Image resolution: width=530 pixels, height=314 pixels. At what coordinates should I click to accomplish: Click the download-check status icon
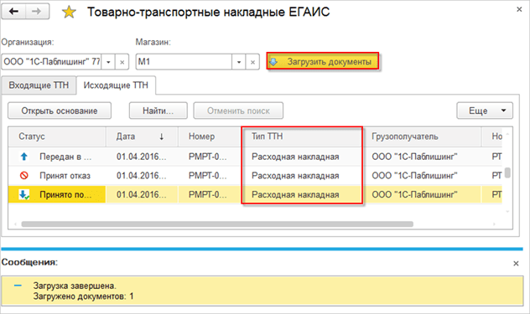tap(24, 194)
